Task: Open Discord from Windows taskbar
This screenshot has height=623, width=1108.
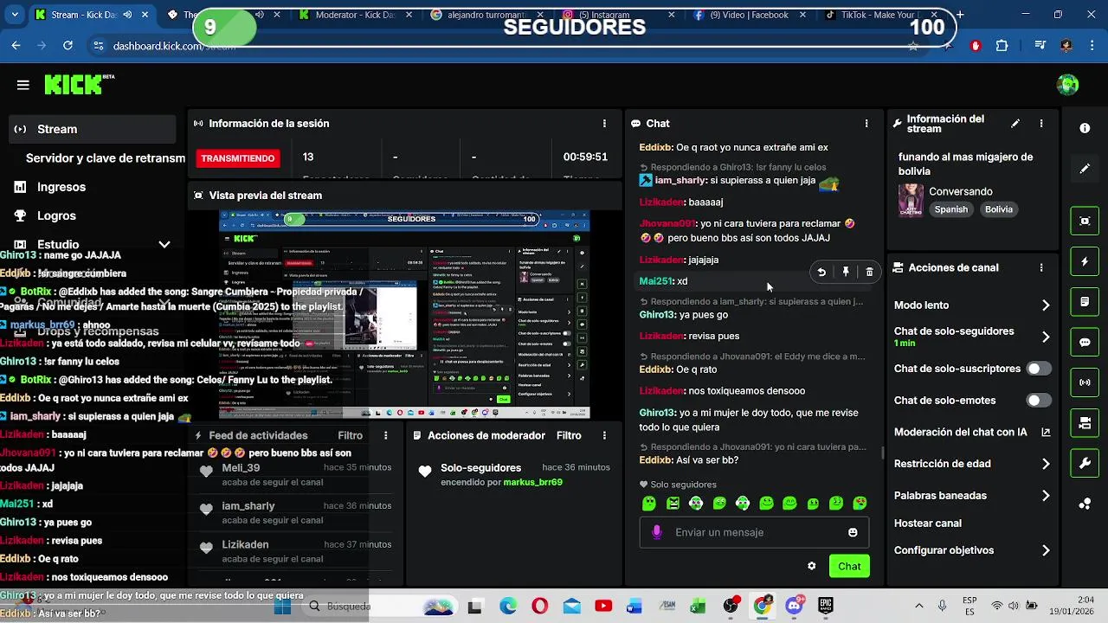Action: (x=794, y=607)
